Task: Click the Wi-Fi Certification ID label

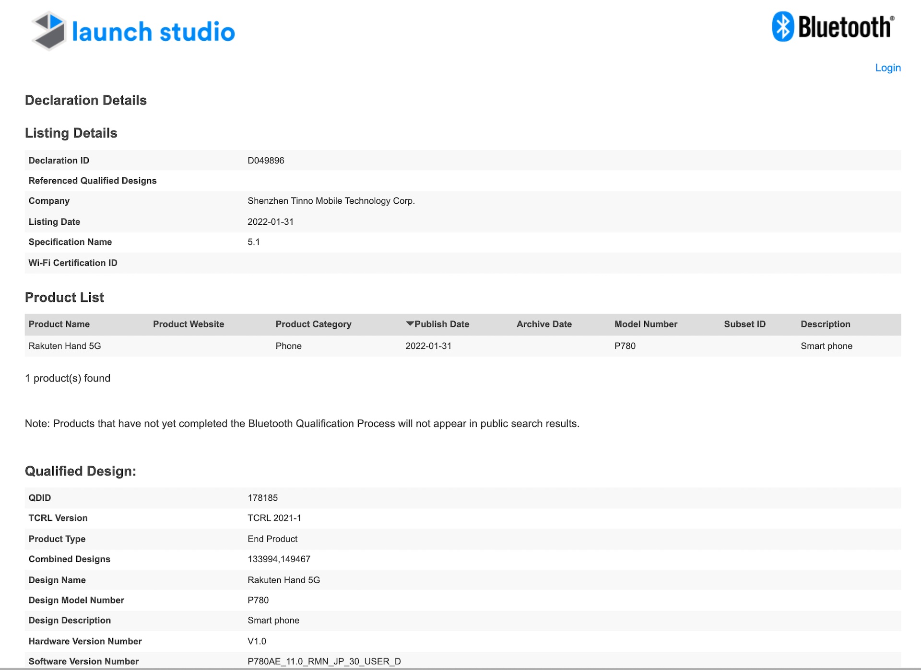Action: pos(73,263)
